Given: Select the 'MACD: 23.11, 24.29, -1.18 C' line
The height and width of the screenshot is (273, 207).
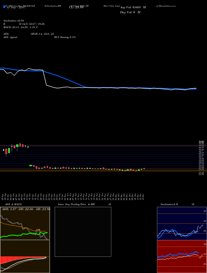Looking at the screenshot, I should pos(21,27).
